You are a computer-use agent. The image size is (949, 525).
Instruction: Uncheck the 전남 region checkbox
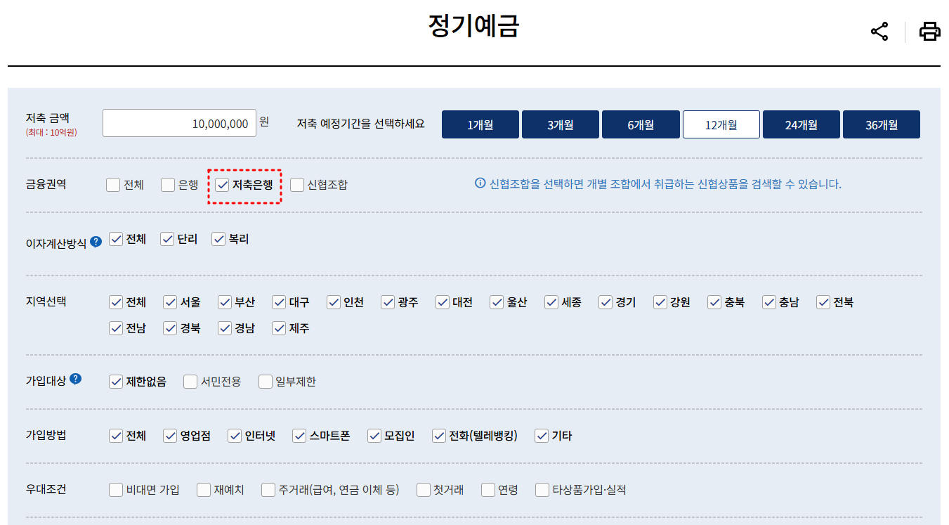click(116, 328)
